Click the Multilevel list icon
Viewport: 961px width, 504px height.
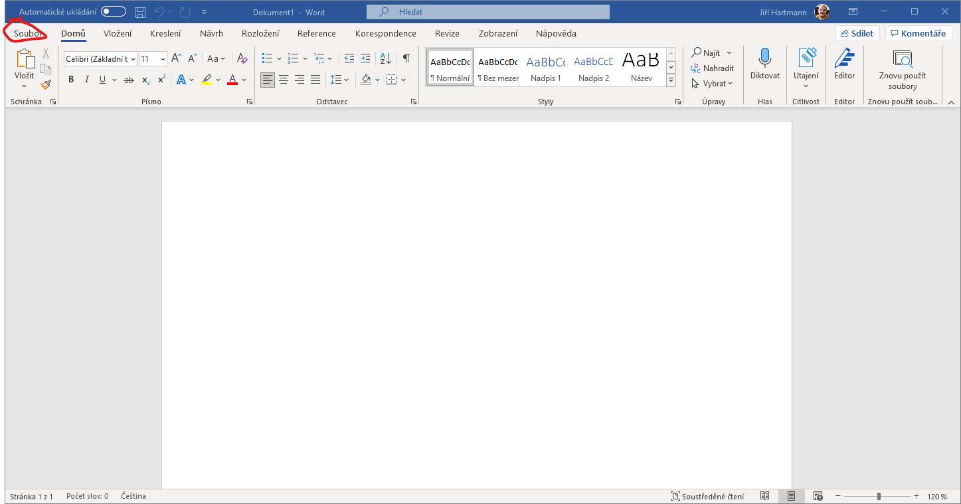(319, 58)
